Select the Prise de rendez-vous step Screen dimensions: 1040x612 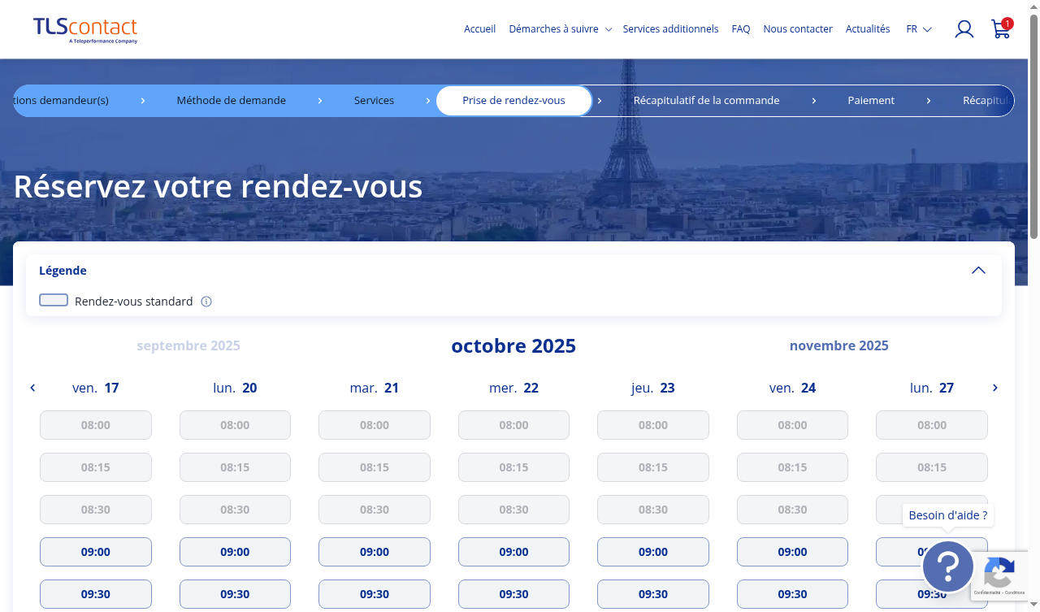[x=514, y=101]
